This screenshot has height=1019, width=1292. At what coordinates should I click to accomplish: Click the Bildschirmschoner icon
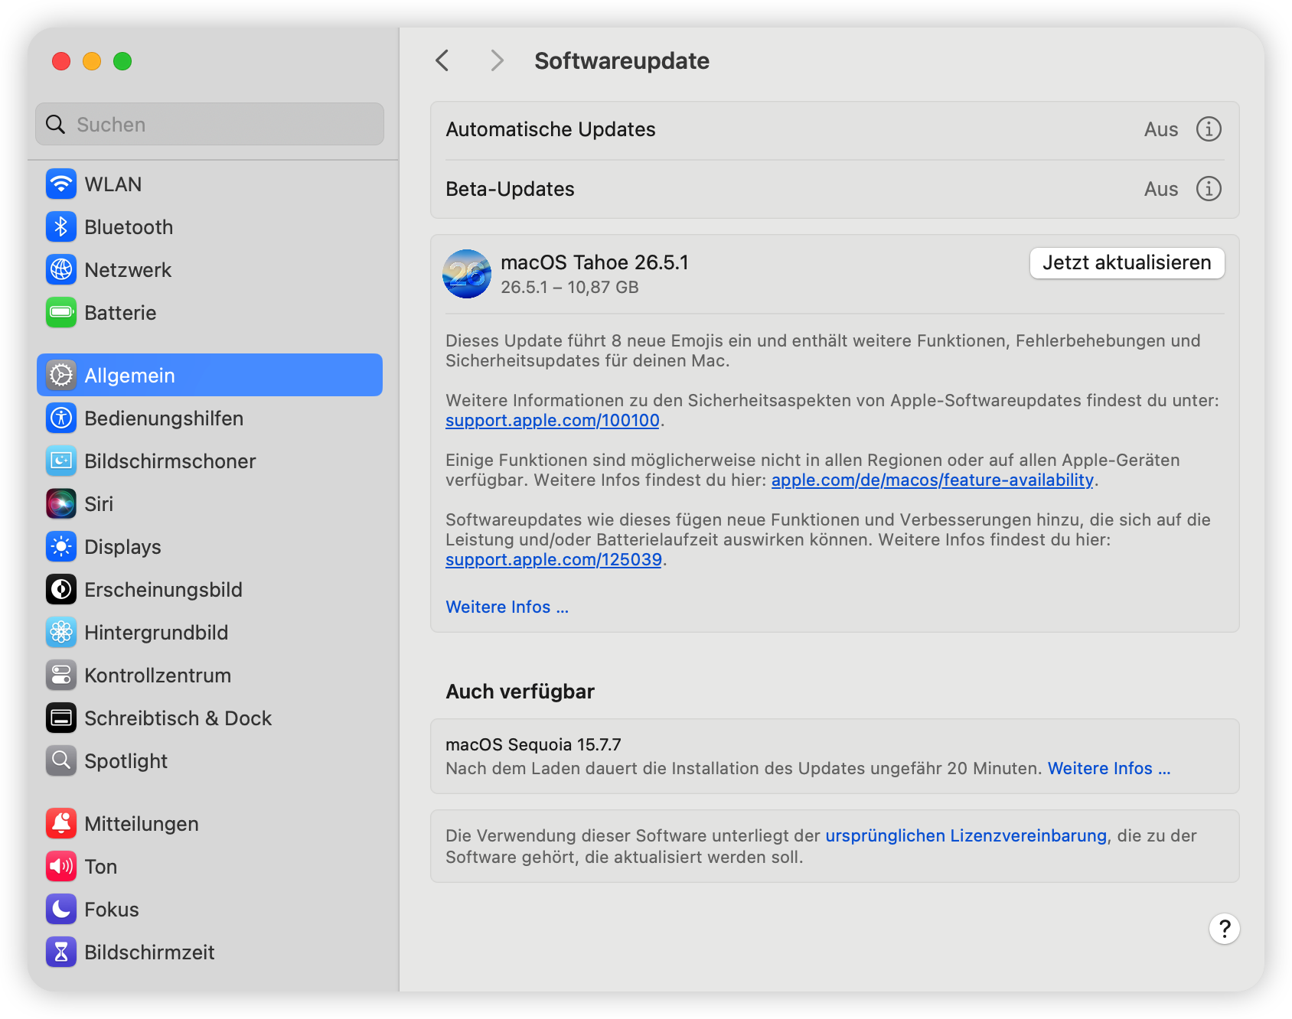(61, 461)
